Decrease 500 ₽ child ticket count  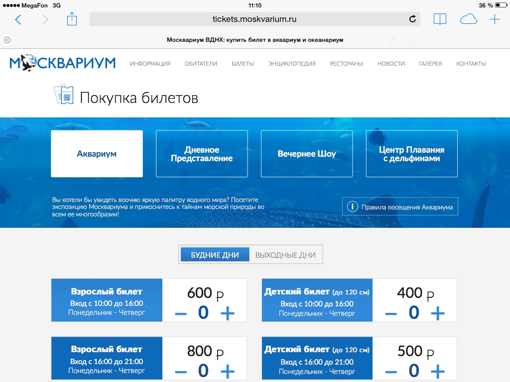point(391,372)
